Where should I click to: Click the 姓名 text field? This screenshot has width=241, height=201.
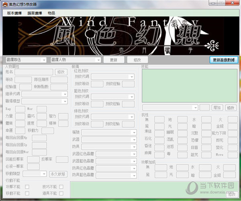pos(34,72)
